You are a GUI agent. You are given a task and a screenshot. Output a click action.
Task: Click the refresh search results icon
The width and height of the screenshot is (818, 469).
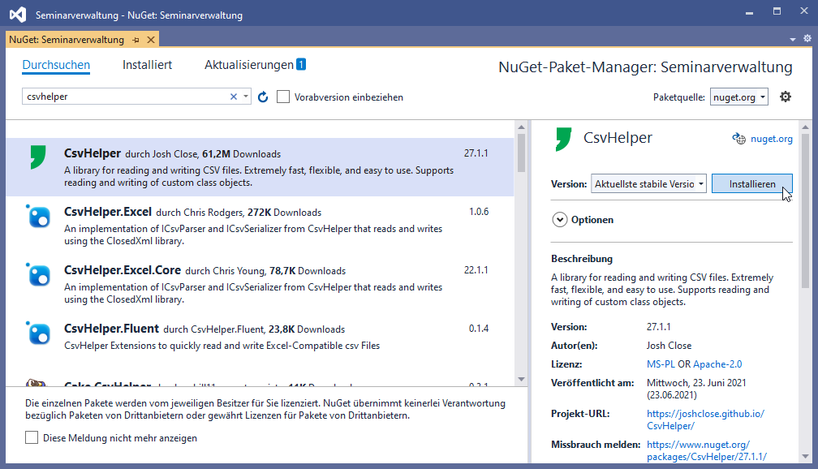[x=263, y=97]
